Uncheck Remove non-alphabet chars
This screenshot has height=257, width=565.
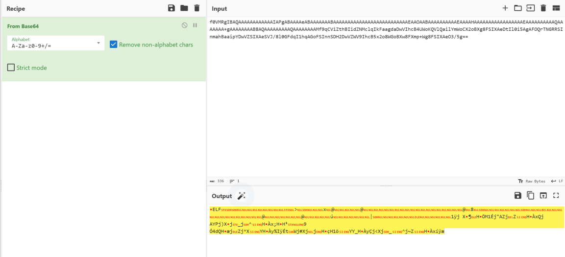(x=114, y=45)
